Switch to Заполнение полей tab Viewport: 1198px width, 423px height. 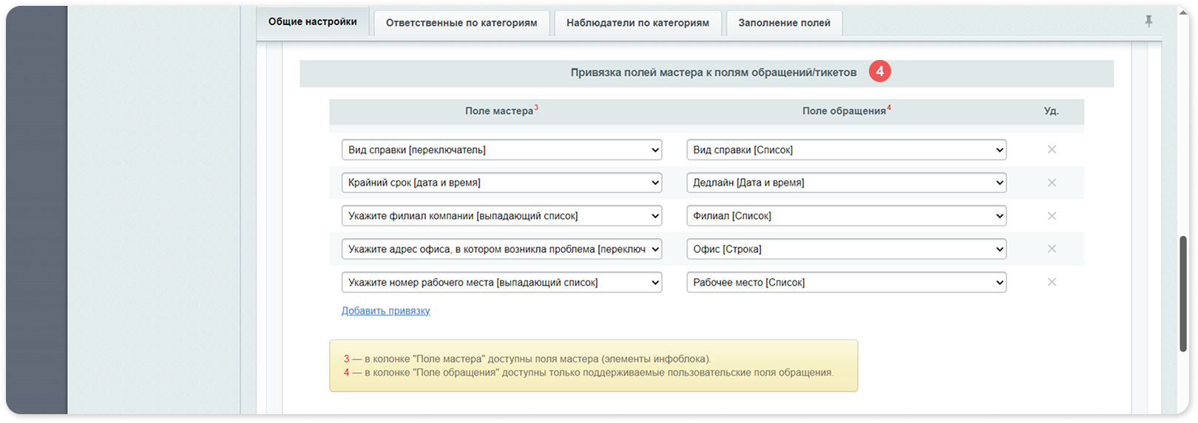[x=784, y=23]
